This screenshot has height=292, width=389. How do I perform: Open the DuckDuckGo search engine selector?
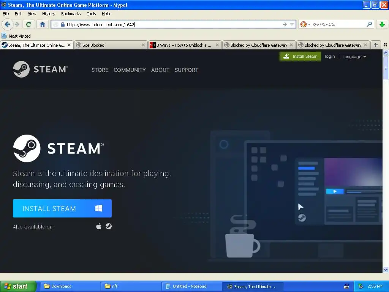click(305, 24)
